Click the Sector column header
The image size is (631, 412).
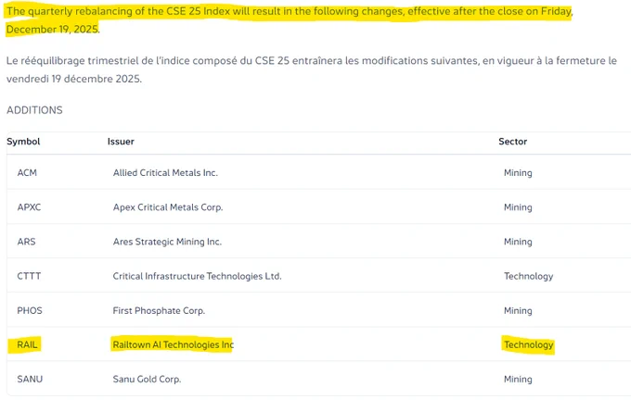tap(512, 142)
